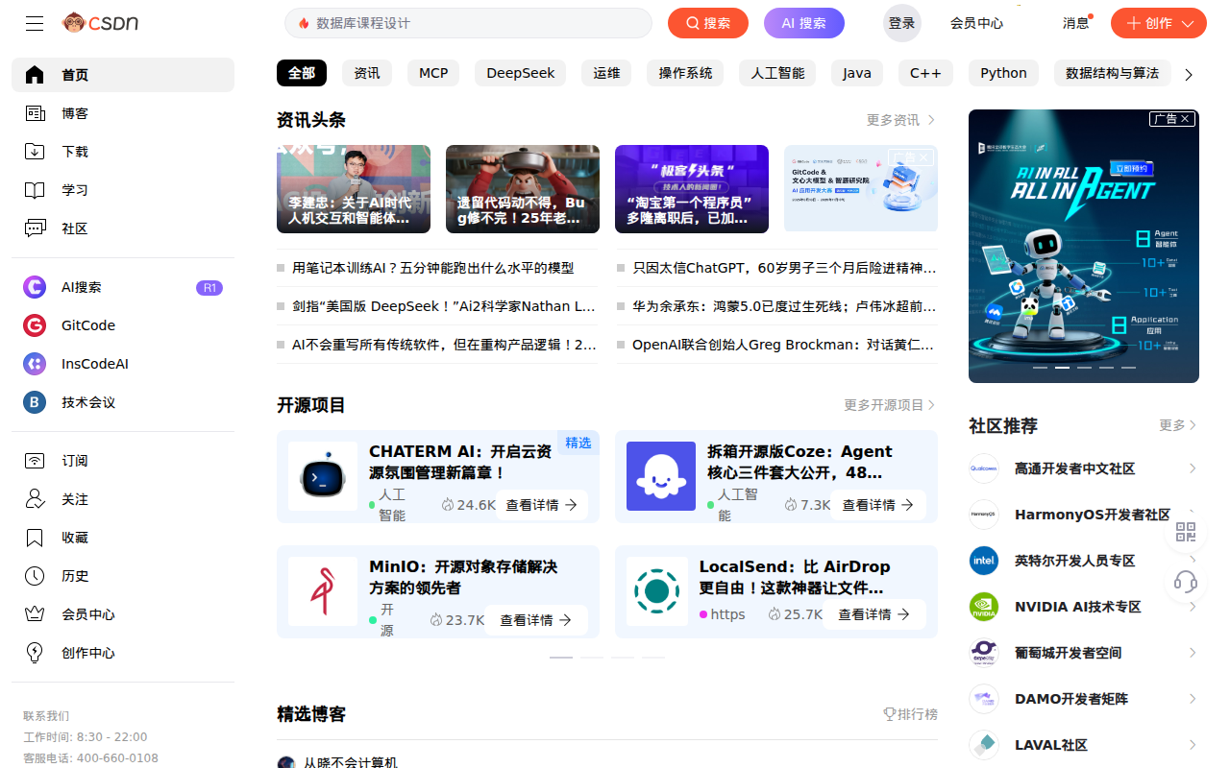Expand 社区推荐 更多 link
This screenshot has width=1230, height=768.
pyautogui.click(x=1178, y=425)
